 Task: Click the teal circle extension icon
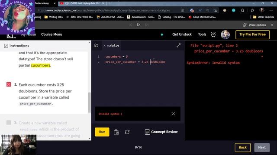[234, 10]
